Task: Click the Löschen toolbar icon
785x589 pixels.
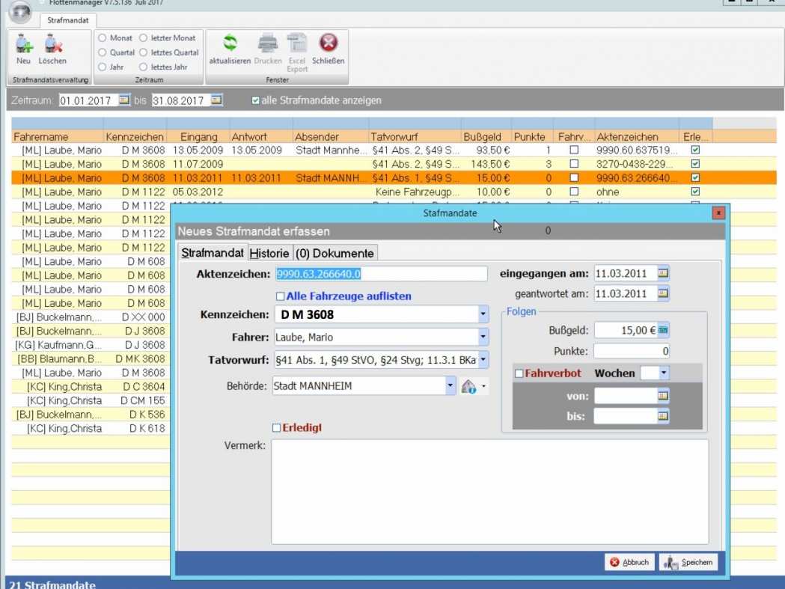Action: pos(52,48)
